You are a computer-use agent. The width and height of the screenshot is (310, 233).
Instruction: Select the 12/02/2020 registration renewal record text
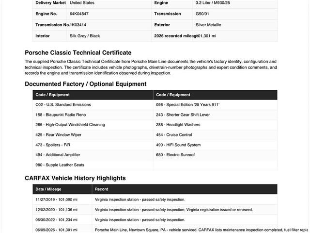pyautogui.click(x=174, y=210)
